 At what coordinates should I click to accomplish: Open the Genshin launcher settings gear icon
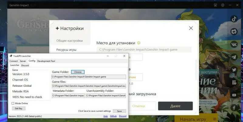tap(223, 5)
